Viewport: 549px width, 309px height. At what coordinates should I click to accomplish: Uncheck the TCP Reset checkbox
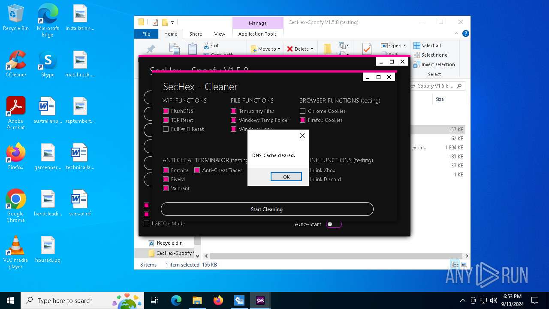coord(166,120)
